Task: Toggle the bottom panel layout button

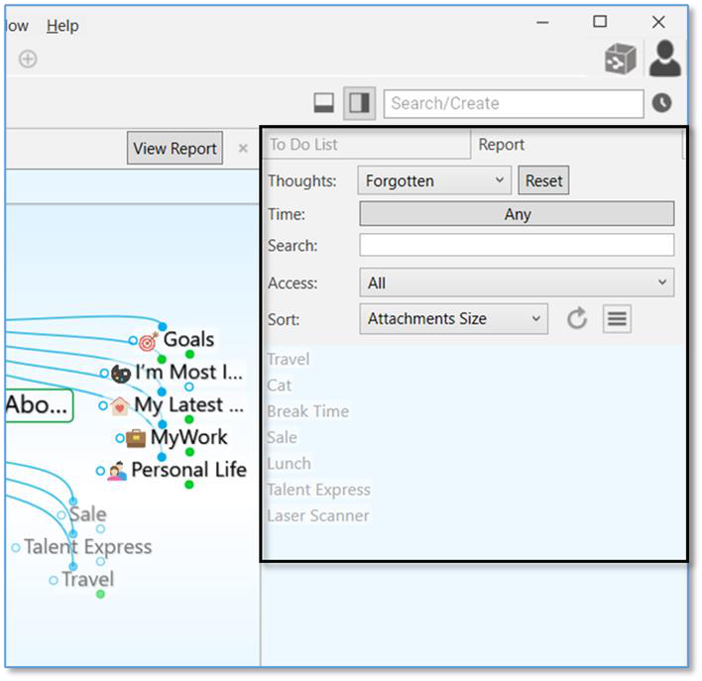Action: click(323, 103)
